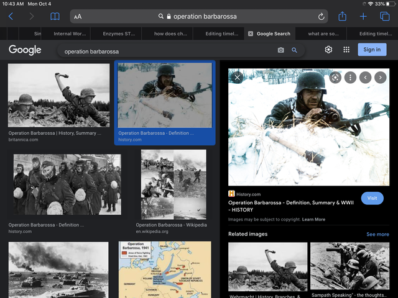Screen dimensions: 398x298
Task: Close the image preview panel with X
Action: coord(238,77)
